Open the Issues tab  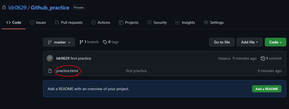38,23
